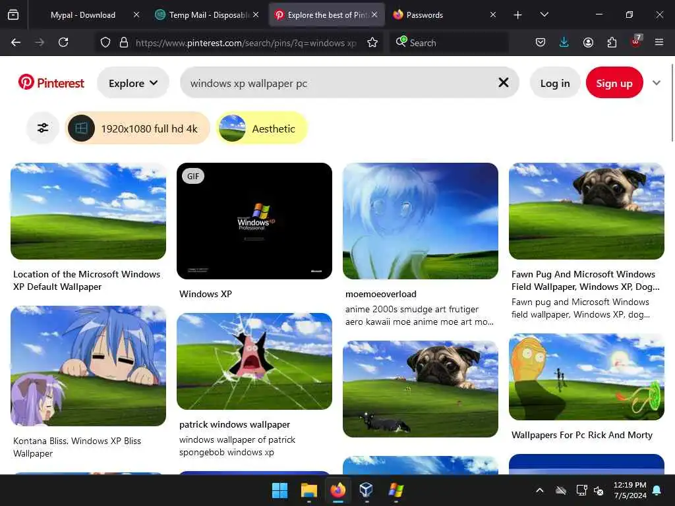Reload the page with refresh icon
Image resolution: width=675 pixels, height=506 pixels.
(63, 42)
